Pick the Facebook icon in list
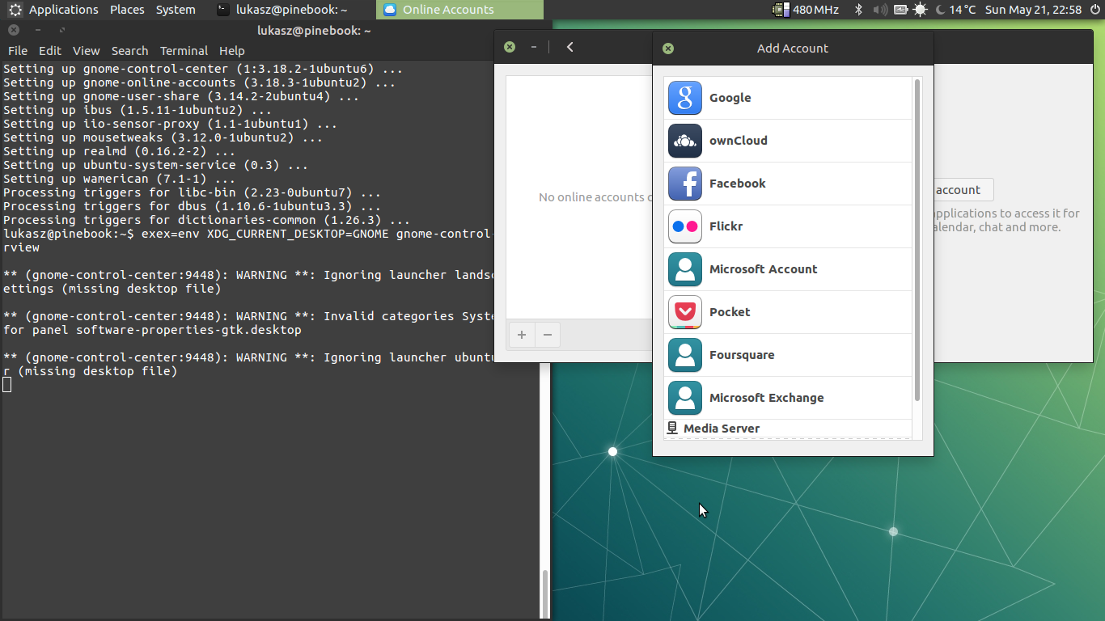Viewport: 1105px width, 621px height. [x=684, y=184]
